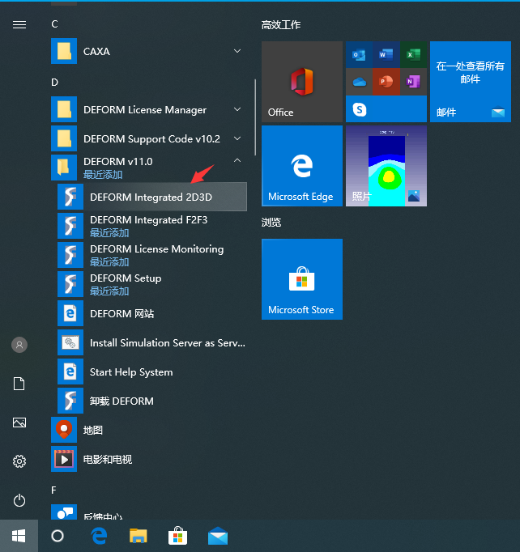
Task: Select the DEFORM Setup text
Action: coord(126,278)
